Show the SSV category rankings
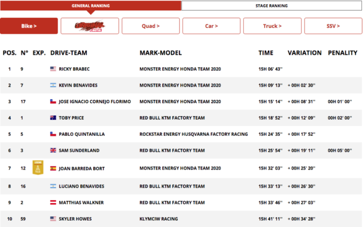This screenshot has width=363, height=227. (333, 26)
